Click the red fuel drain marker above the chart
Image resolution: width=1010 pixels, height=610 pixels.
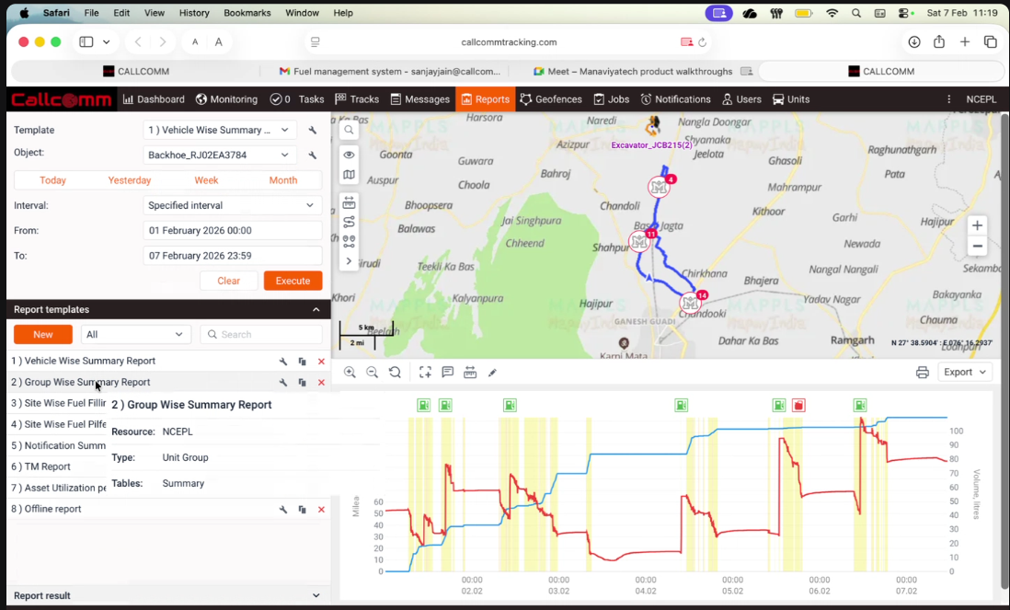[x=798, y=405]
